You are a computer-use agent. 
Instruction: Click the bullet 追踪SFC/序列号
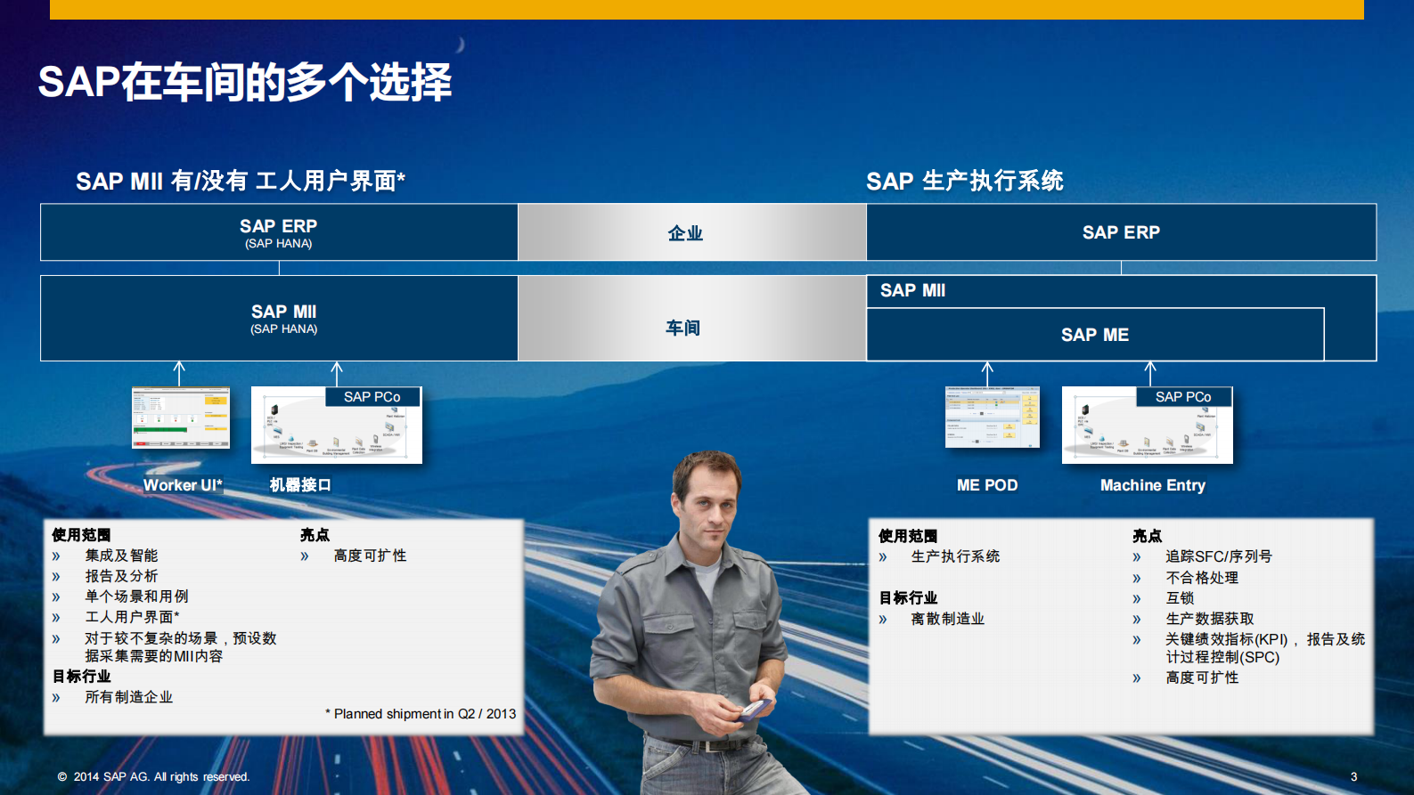pyautogui.click(x=1219, y=556)
